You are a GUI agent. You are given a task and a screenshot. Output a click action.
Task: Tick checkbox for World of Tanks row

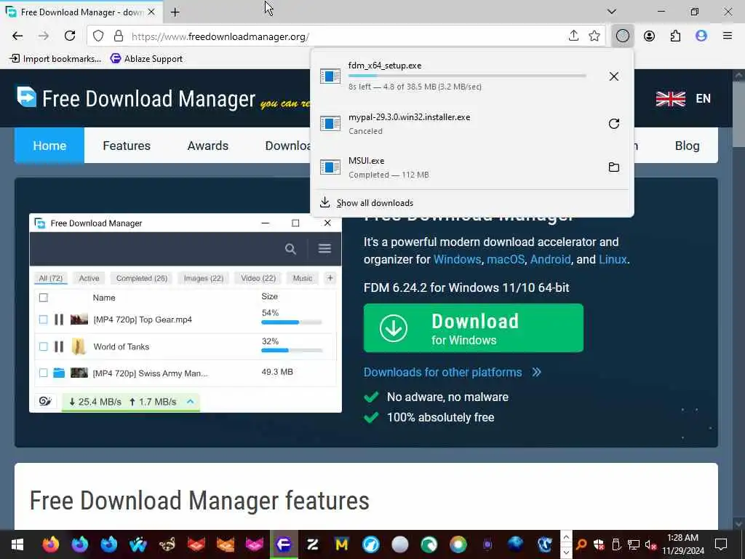(x=43, y=347)
